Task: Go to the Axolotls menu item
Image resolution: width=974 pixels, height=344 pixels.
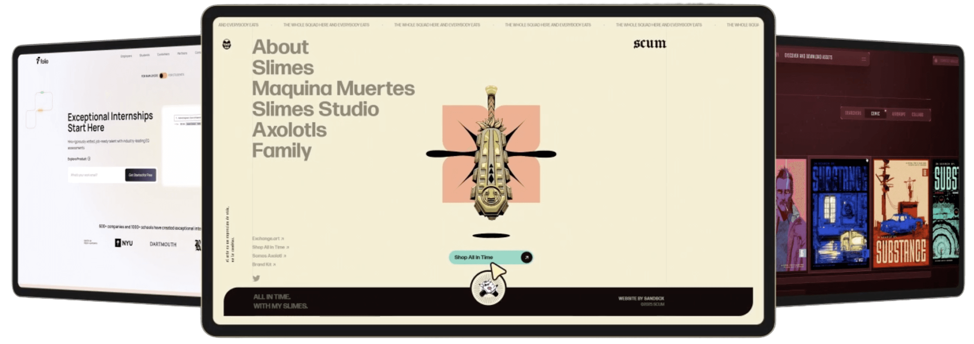Action: pyautogui.click(x=289, y=130)
